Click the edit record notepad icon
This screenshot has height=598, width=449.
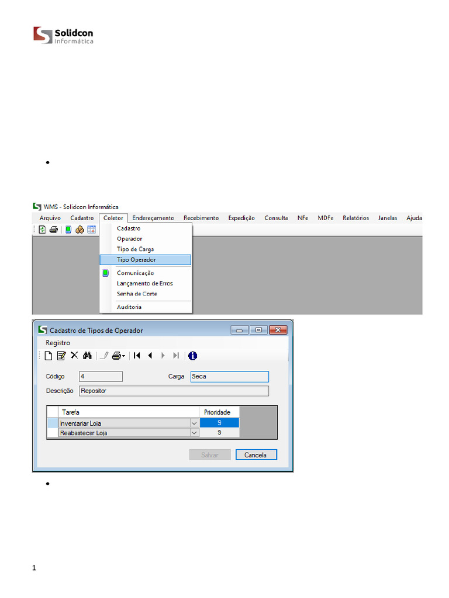(x=61, y=356)
